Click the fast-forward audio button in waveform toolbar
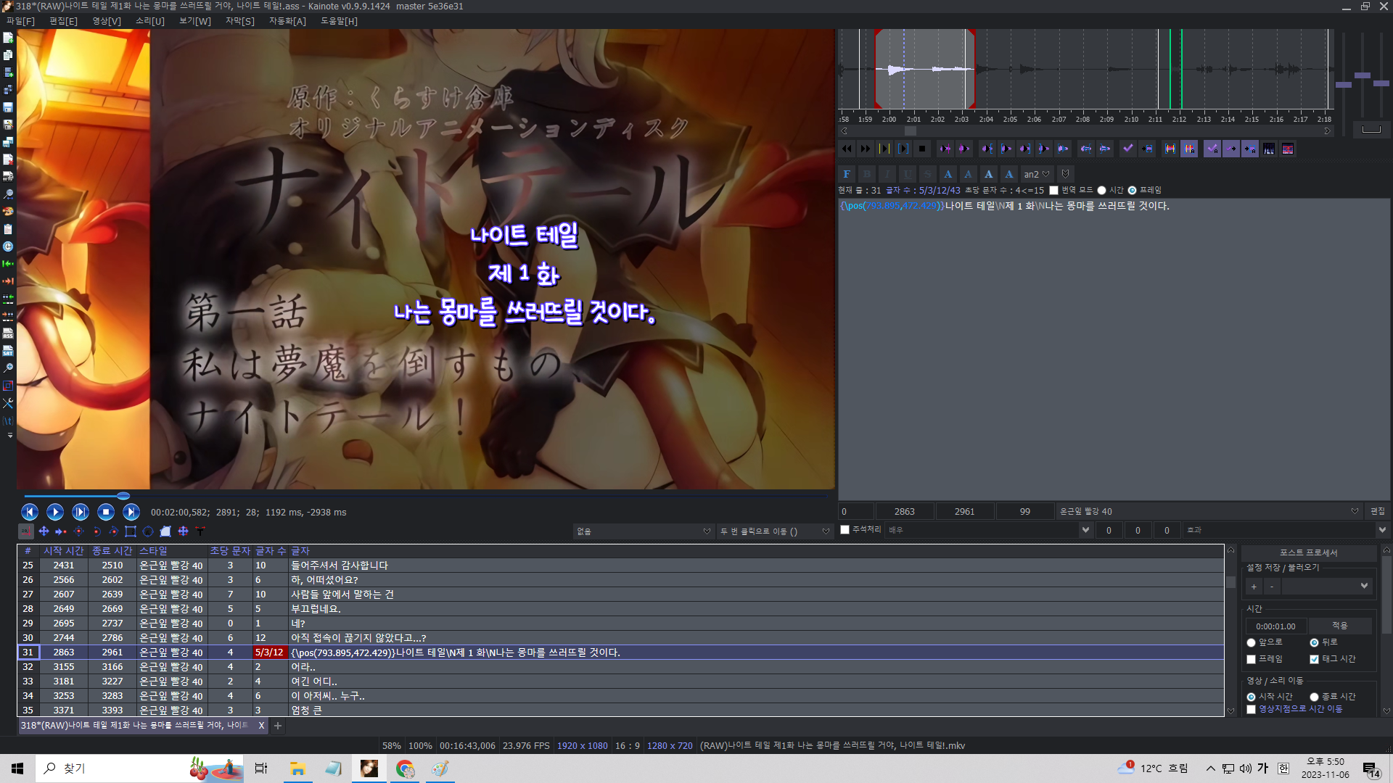This screenshot has height=783, width=1393. pos(866,149)
